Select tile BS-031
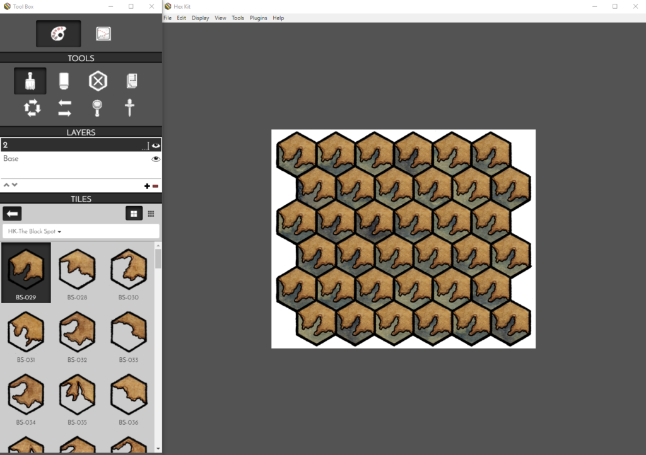This screenshot has width=646, height=455. (26, 336)
